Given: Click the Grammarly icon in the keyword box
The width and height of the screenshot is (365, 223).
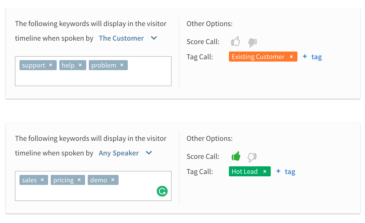Looking at the screenshot, I should (162, 191).
